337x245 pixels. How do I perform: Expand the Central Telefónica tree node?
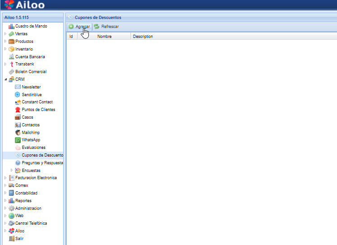(x=5, y=223)
